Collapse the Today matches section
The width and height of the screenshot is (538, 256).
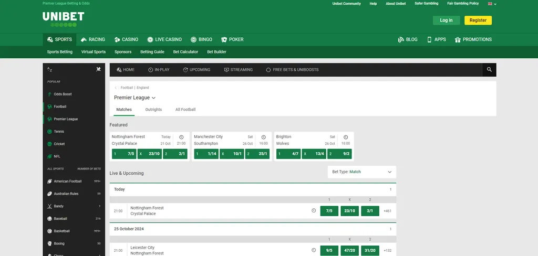(253, 189)
